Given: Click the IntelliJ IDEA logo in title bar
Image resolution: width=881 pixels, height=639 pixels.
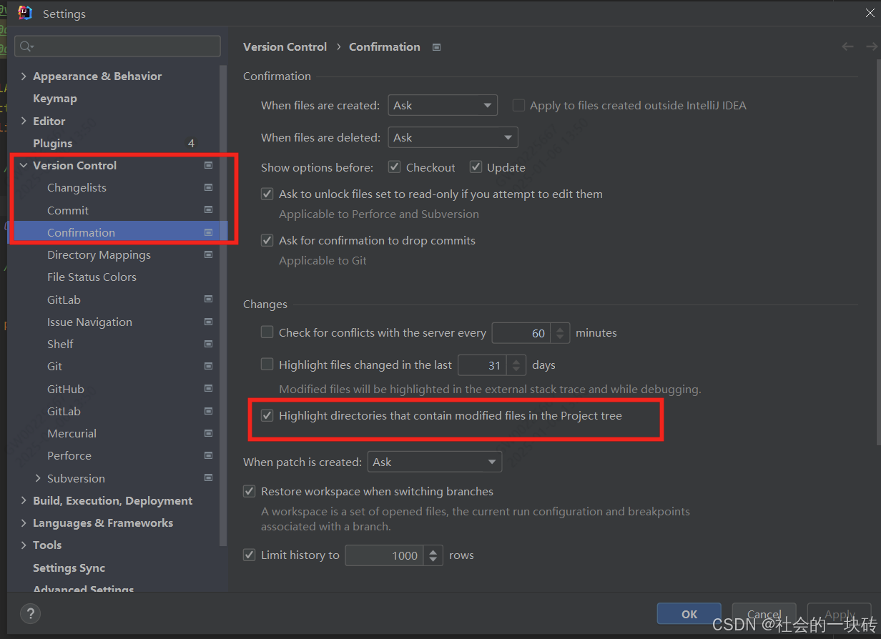Looking at the screenshot, I should click(x=25, y=14).
